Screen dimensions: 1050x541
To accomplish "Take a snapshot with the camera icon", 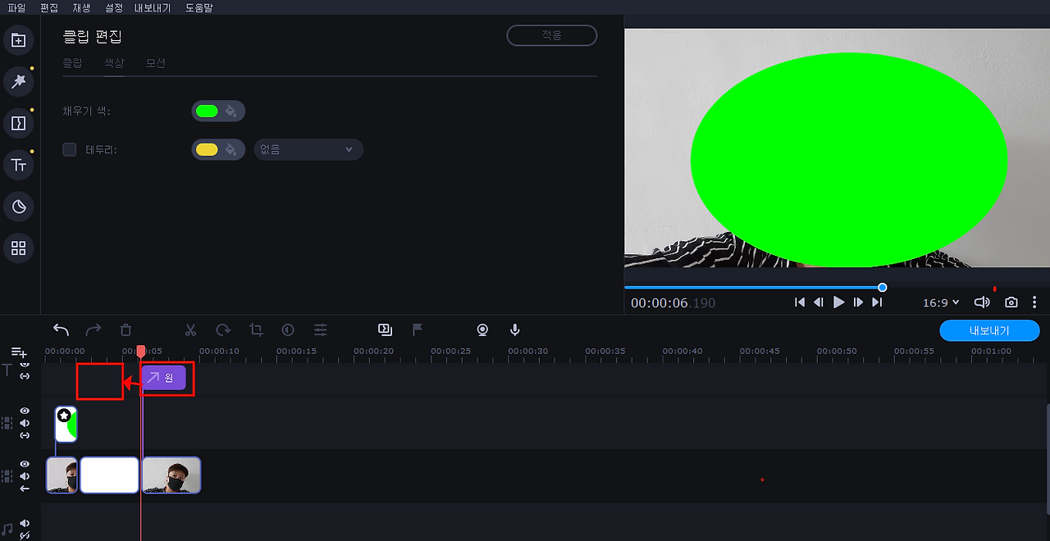I will (x=1011, y=302).
